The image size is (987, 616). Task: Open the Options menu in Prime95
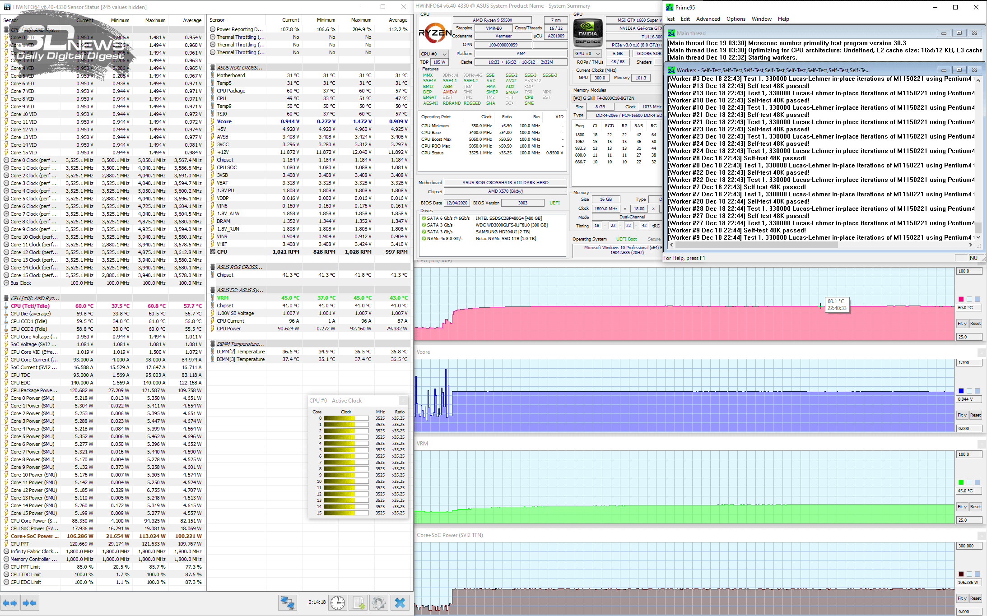coord(736,19)
